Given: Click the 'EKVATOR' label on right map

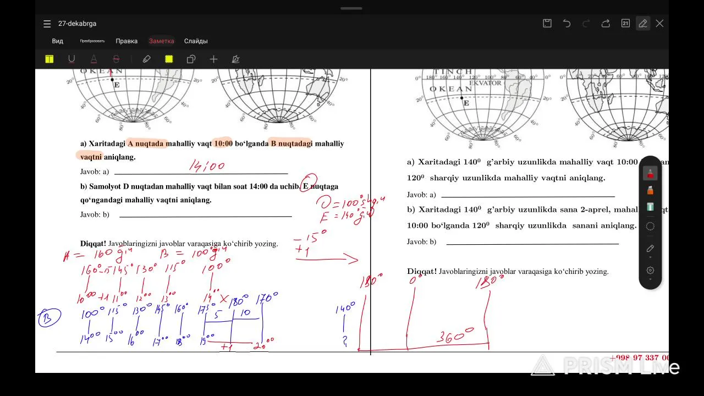Looking at the screenshot, I should 485,83.
